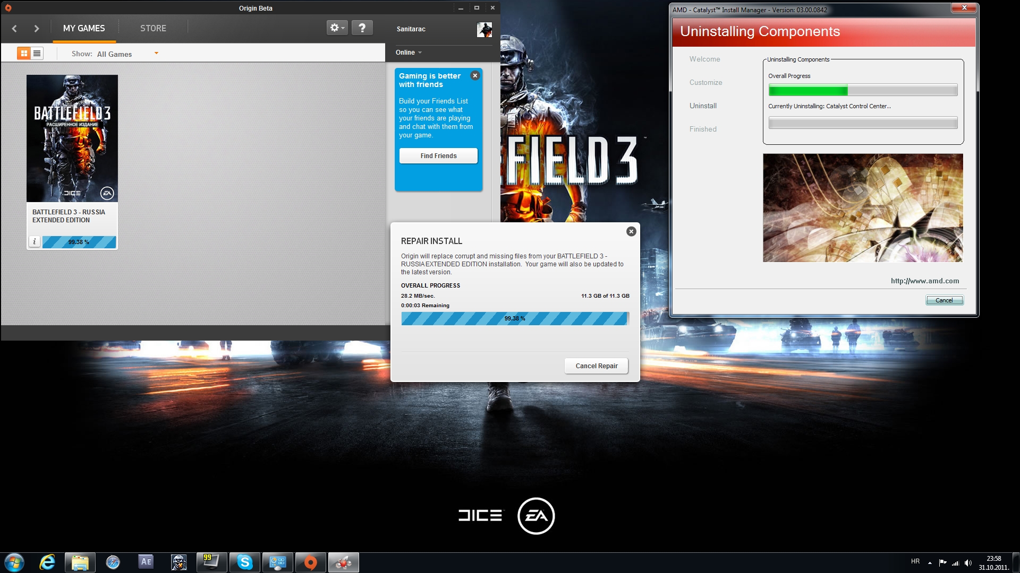The image size is (1020, 573).
Task: Go forward with the right arrow
Action: 36,29
